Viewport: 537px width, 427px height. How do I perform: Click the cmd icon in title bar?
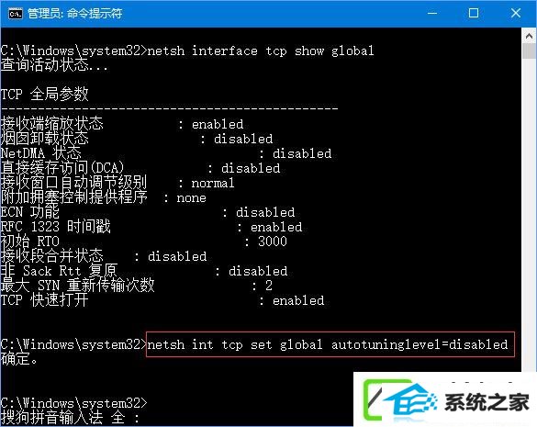tap(16, 14)
